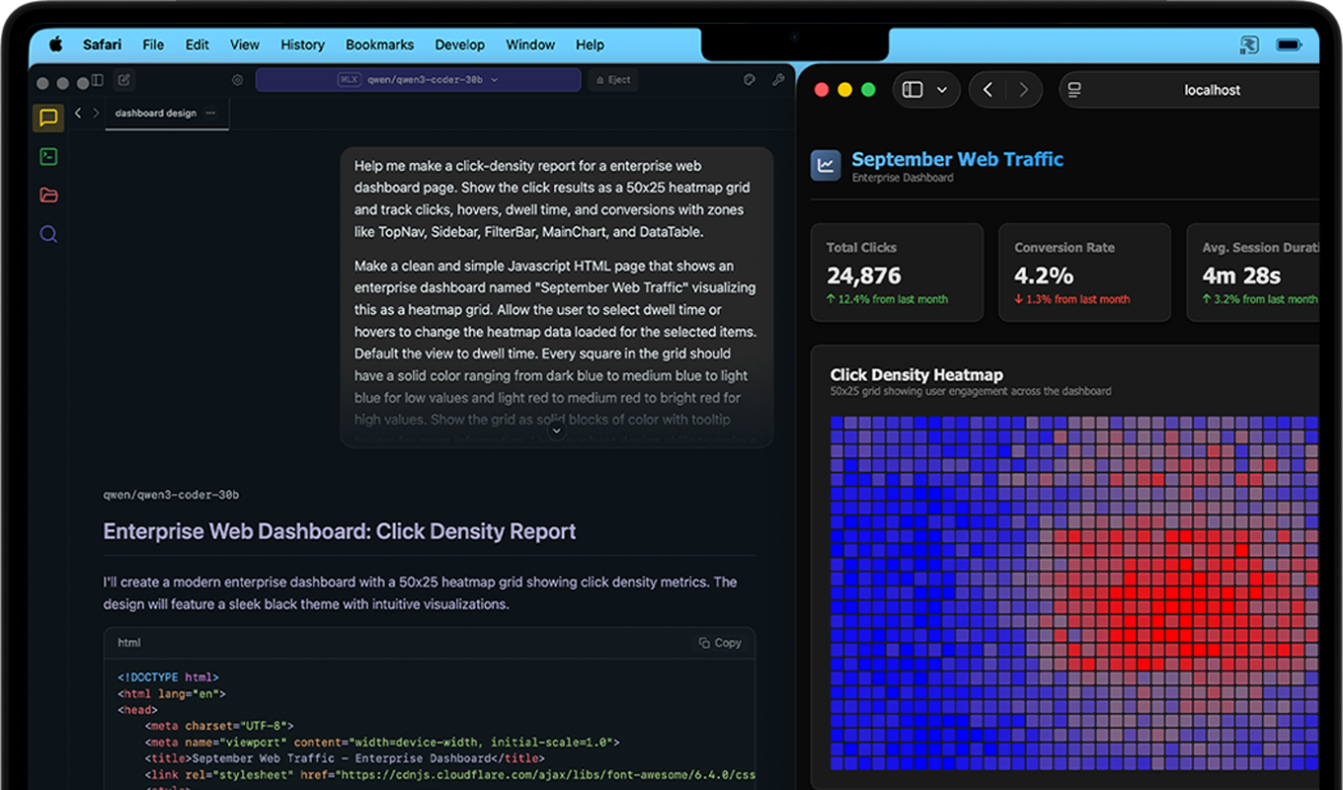
Task: Open the Developer terminal icon in the sidebar
Action: click(x=47, y=156)
